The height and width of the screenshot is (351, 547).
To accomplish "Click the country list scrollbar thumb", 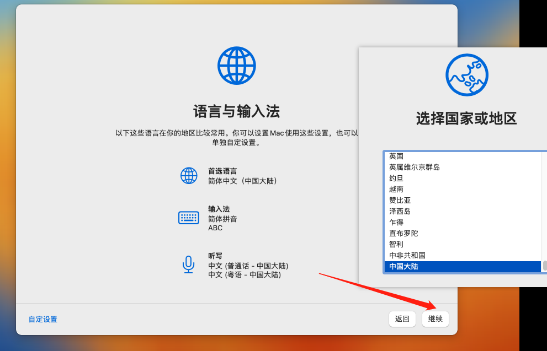I will (544, 266).
